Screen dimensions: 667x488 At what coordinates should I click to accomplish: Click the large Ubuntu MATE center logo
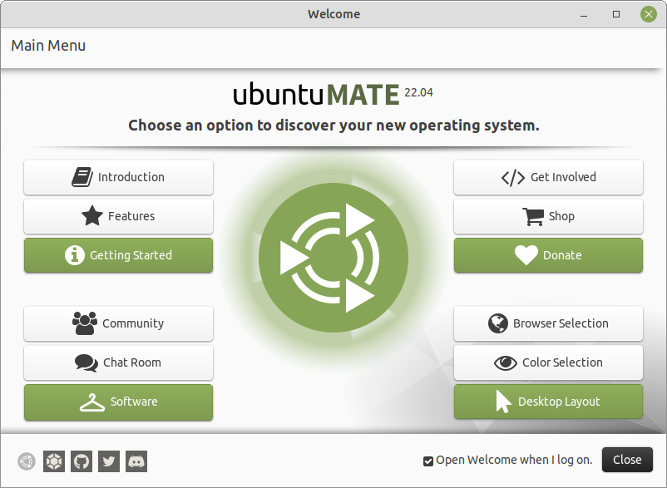point(333,258)
